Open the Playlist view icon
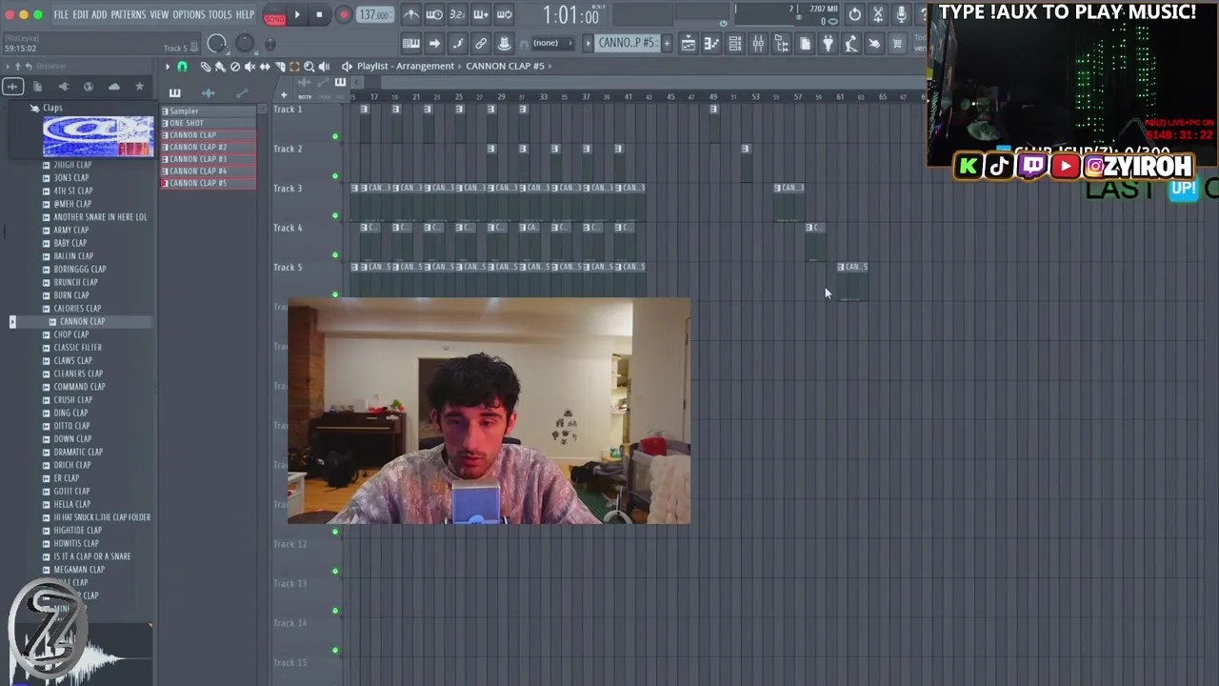Screen dimensions: 1219x686 tap(689, 44)
